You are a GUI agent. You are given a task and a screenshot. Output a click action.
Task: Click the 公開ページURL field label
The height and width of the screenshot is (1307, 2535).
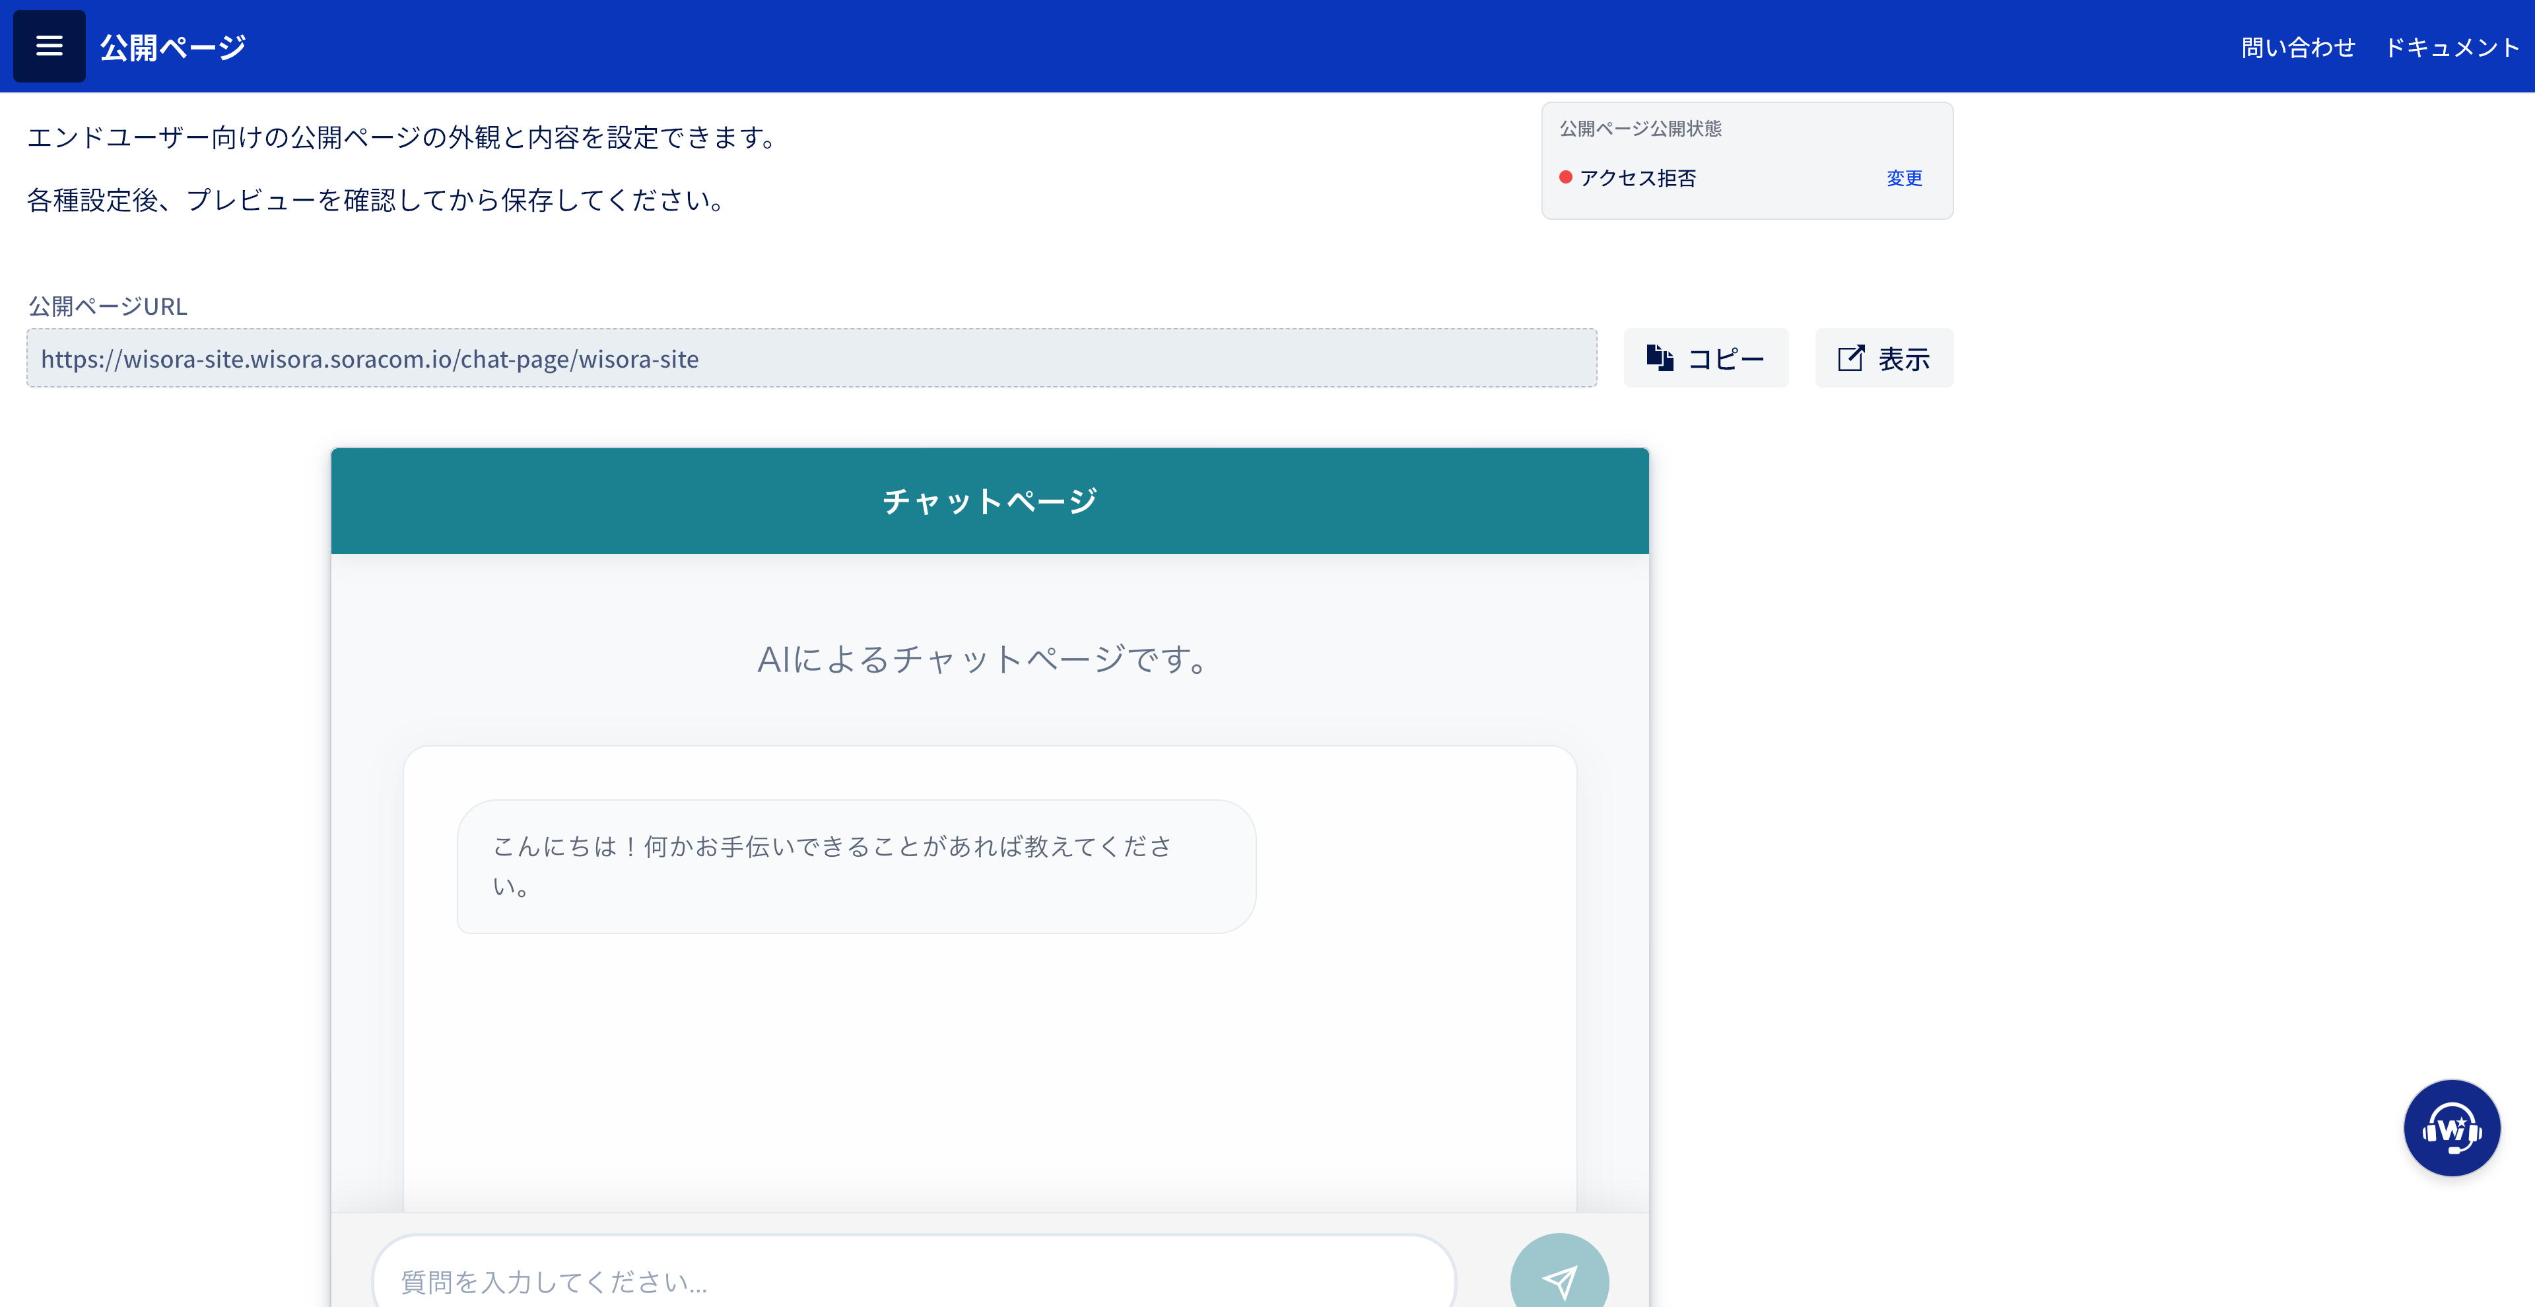coord(107,306)
